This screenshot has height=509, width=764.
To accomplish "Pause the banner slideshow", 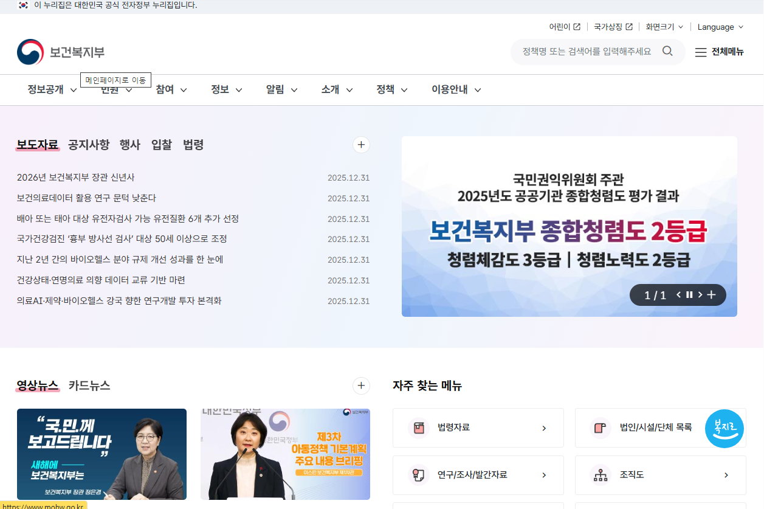I will click(690, 294).
